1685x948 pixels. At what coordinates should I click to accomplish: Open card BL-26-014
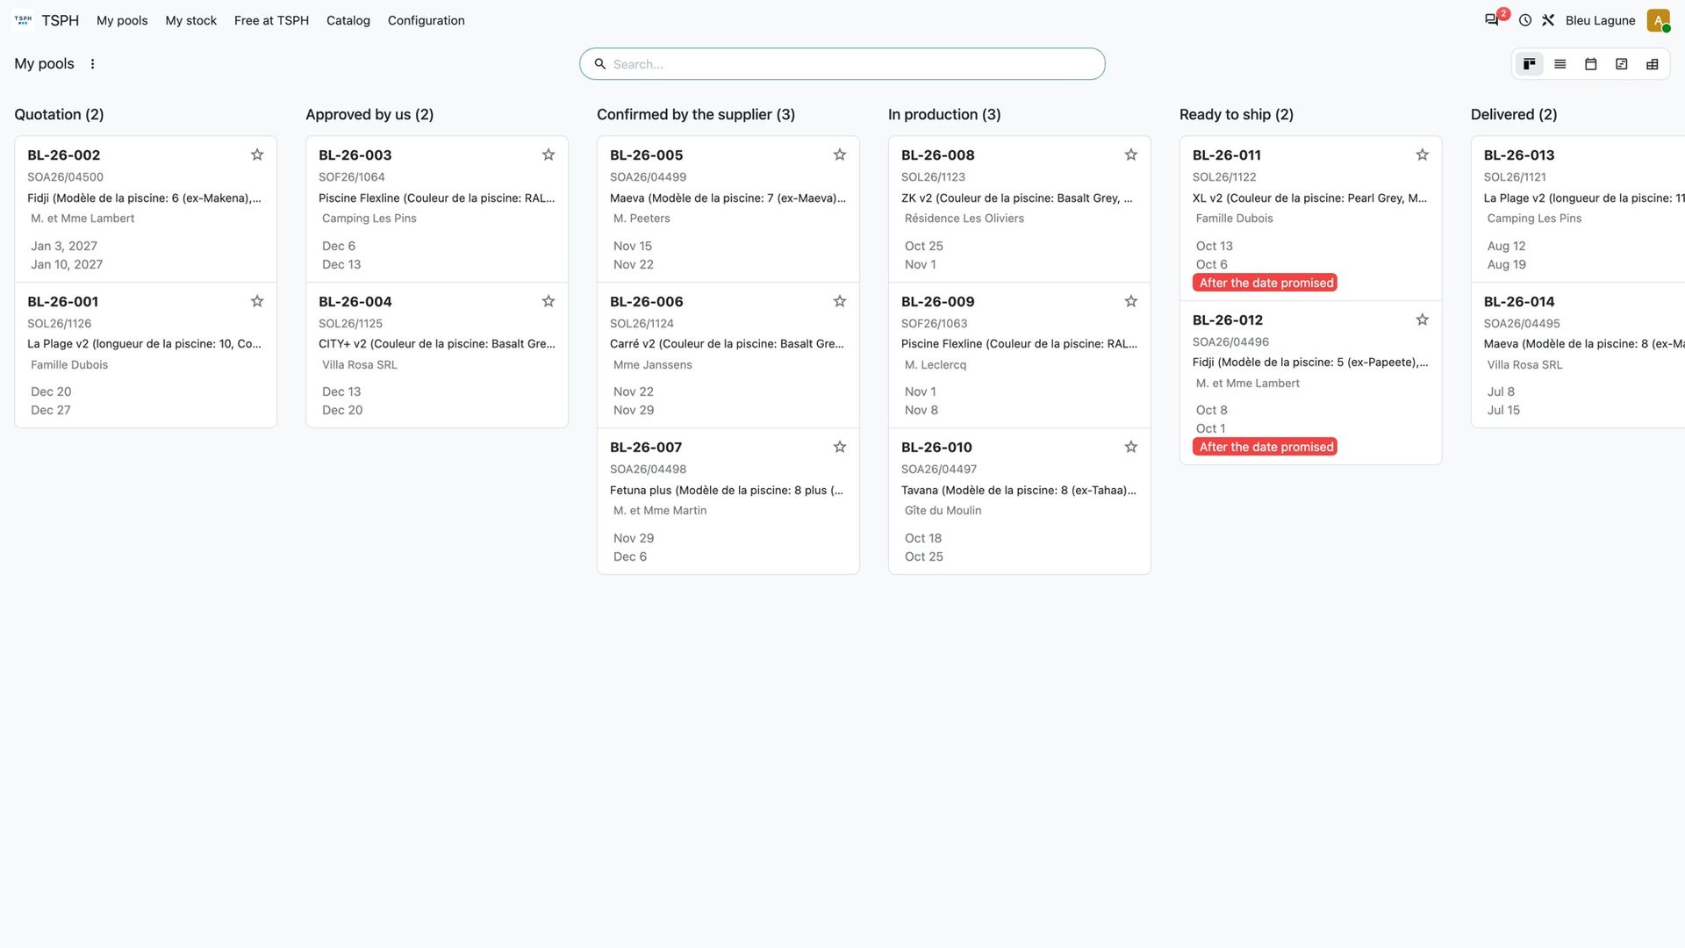[1578, 355]
